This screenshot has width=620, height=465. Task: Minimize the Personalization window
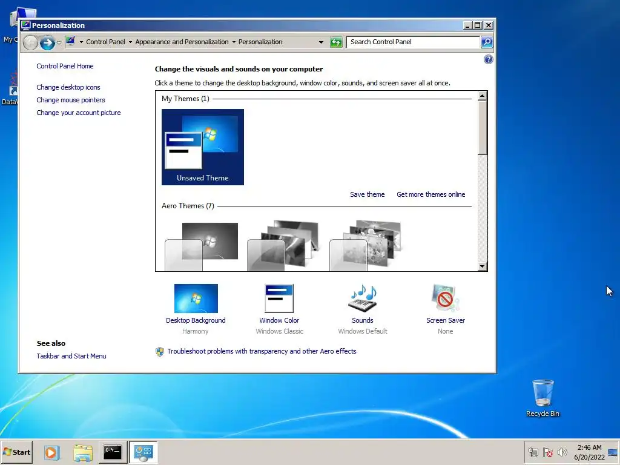[467, 25]
